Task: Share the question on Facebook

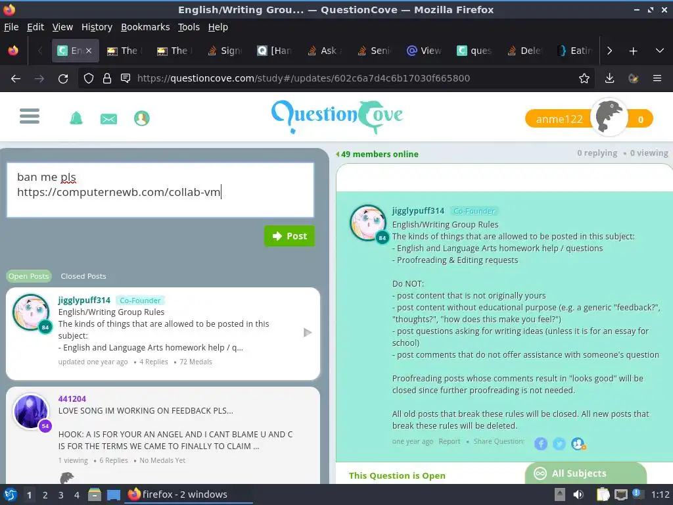Action: tap(541, 444)
